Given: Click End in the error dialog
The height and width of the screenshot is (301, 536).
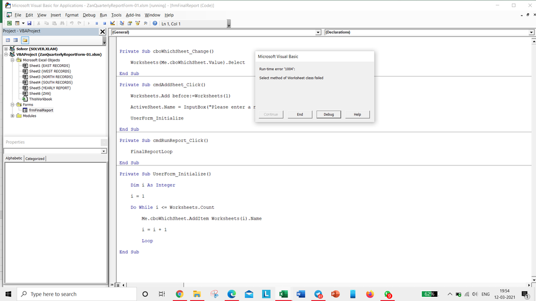Looking at the screenshot, I should pos(300,114).
